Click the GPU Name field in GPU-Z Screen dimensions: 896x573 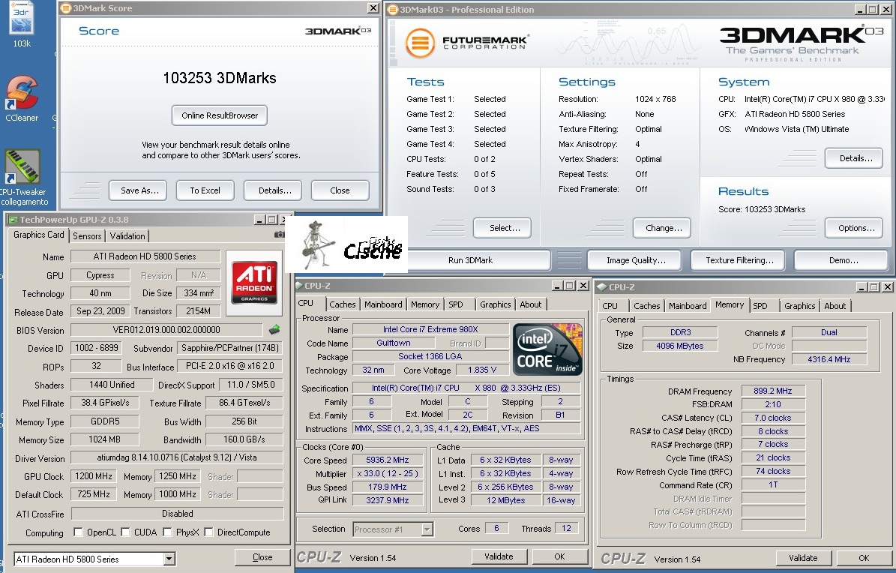(x=145, y=256)
